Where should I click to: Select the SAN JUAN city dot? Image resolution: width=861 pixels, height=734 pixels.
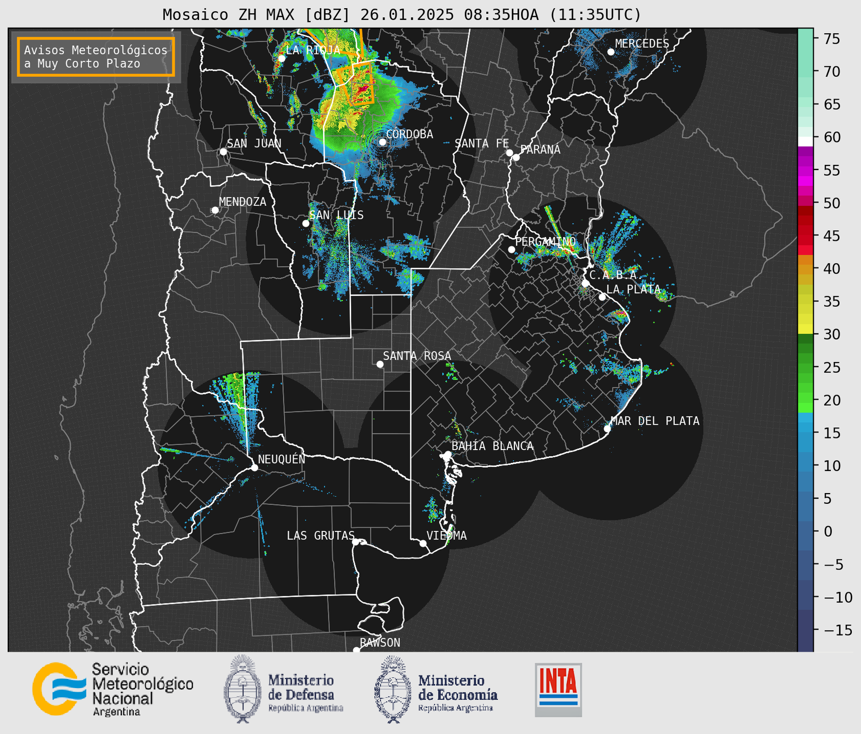(x=223, y=152)
